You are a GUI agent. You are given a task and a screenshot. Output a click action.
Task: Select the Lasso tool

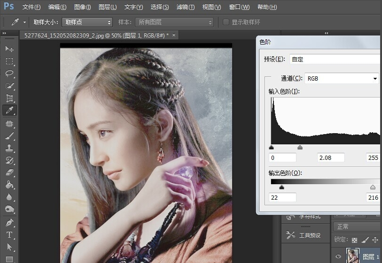pos(9,74)
